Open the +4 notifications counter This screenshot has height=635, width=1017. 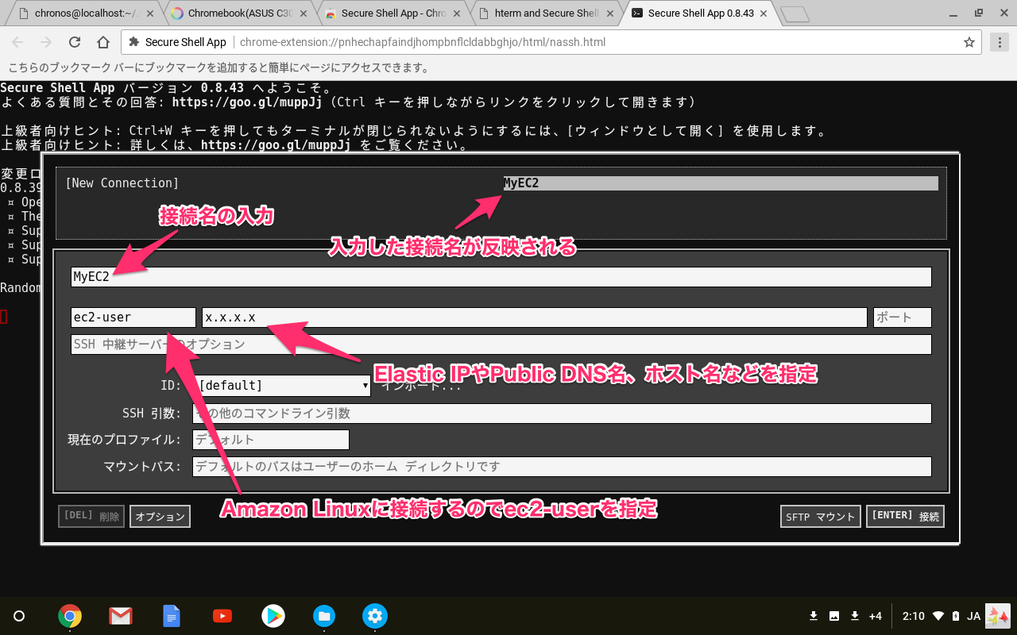tap(875, 616)
